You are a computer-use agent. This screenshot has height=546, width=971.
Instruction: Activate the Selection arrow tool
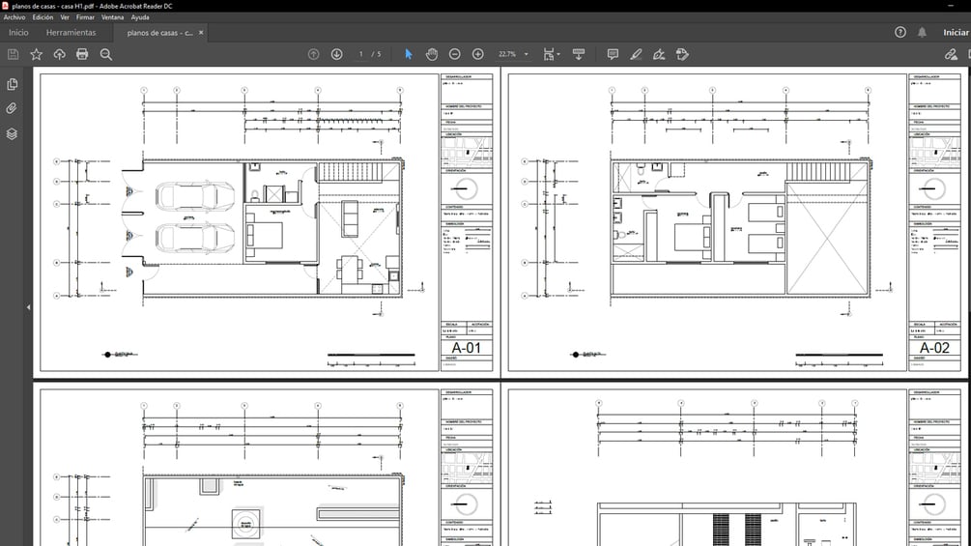click(409, 54)
